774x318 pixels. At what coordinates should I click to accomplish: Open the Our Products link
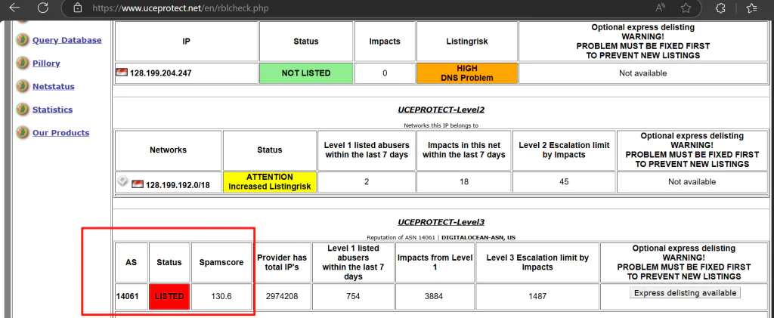point(60,133)
